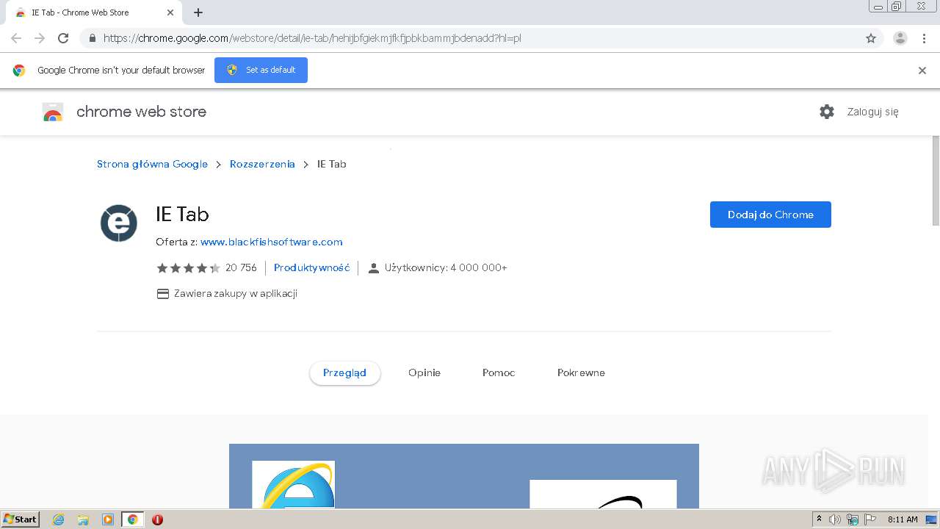
Task: Open Web Store settings gear
Action: 827,112
